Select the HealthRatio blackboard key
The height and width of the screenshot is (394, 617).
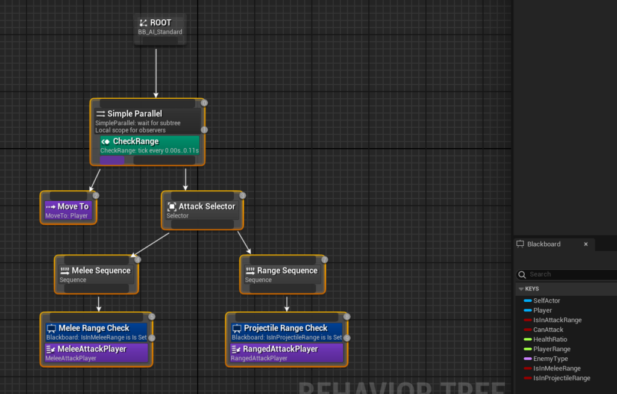click(550, 339)
